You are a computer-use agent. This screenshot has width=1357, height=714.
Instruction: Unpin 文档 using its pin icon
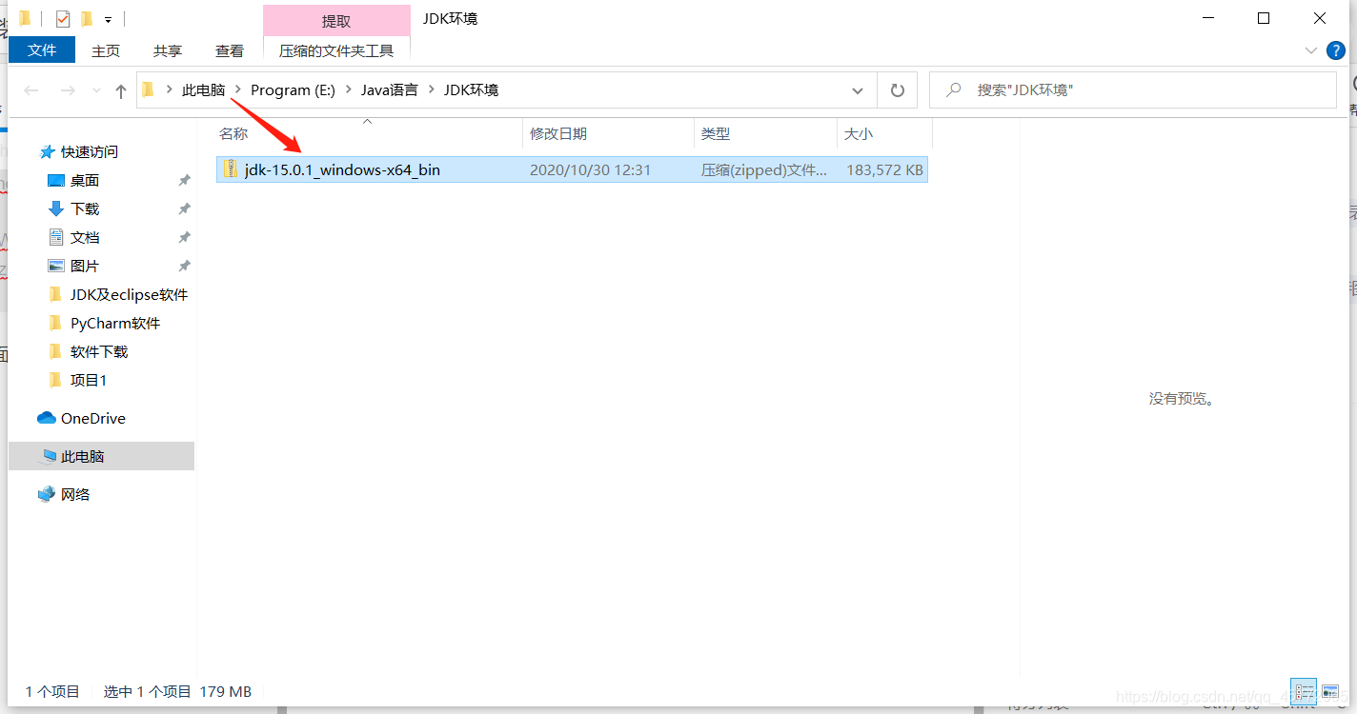(184, 237)
